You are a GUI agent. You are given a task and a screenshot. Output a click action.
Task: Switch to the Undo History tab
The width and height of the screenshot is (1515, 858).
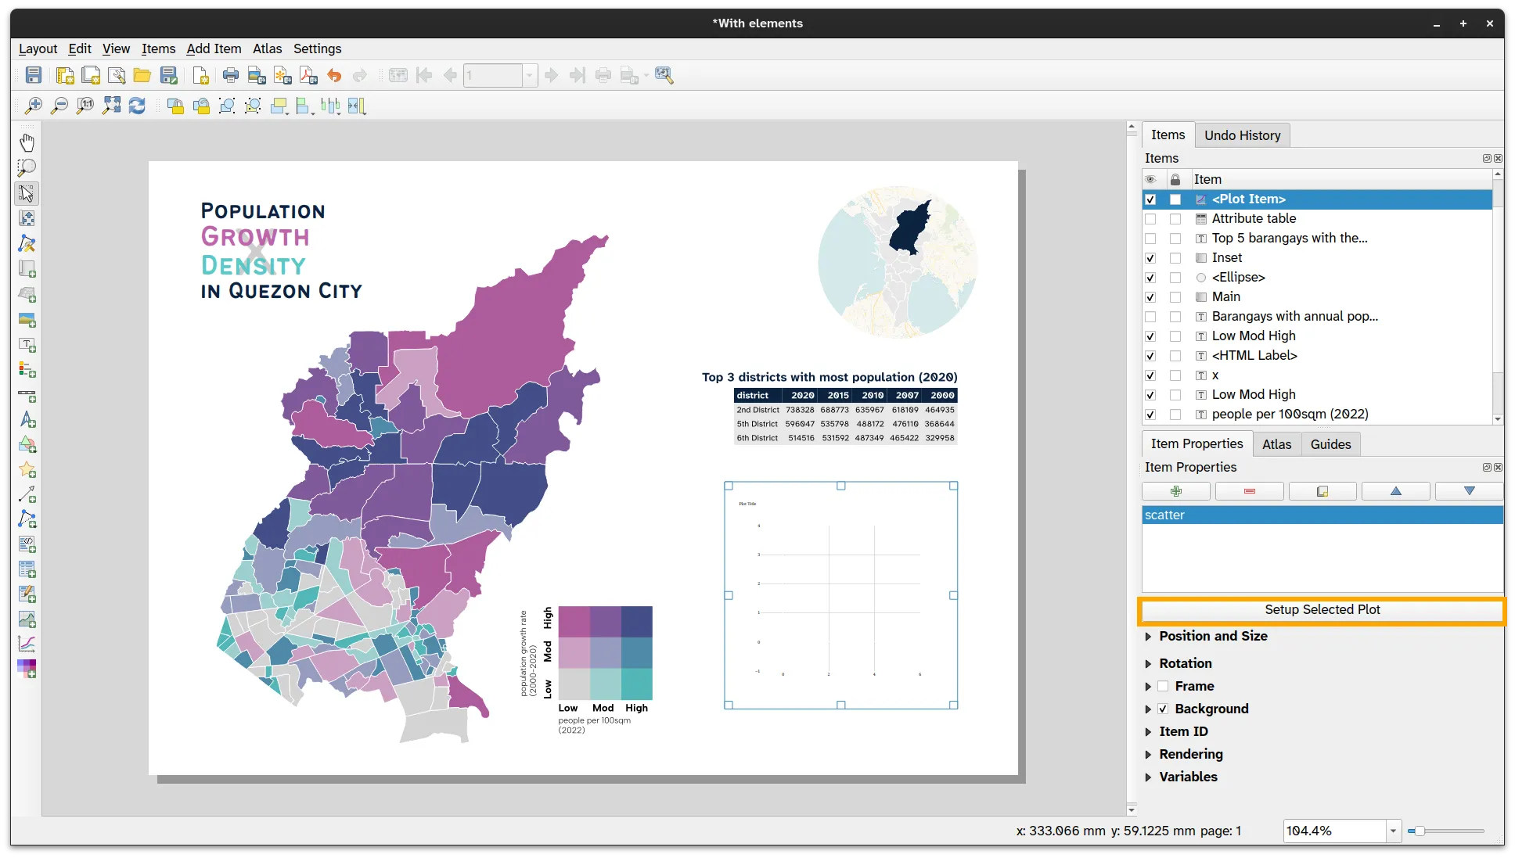1242,135
